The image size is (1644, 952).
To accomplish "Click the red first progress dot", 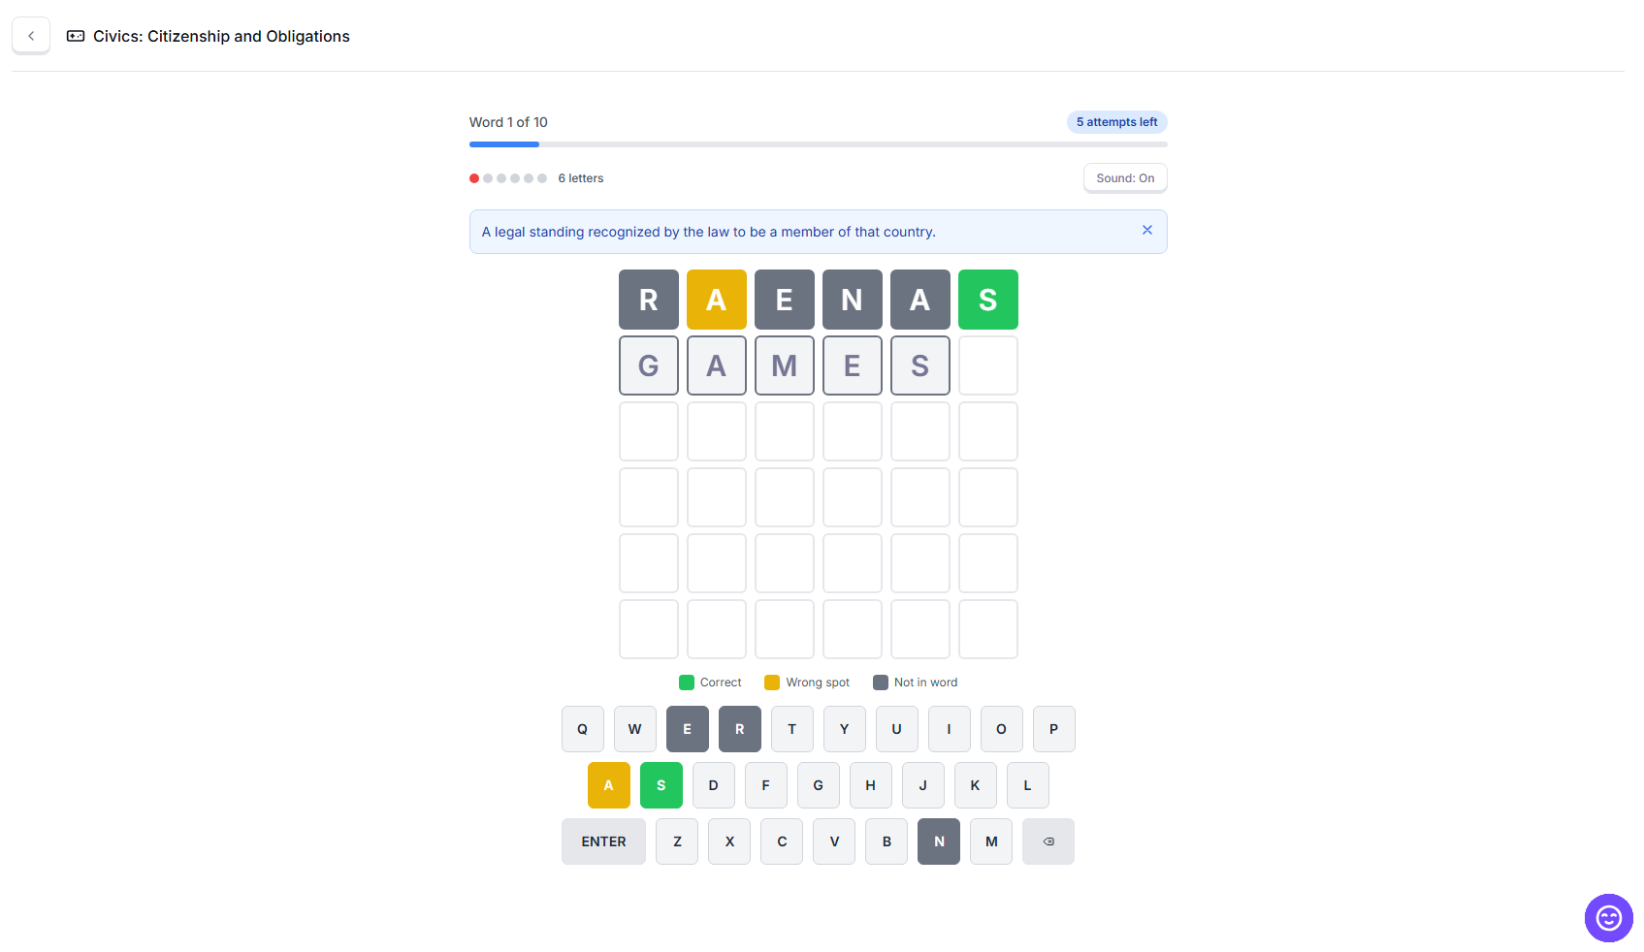I will [474, 178].
